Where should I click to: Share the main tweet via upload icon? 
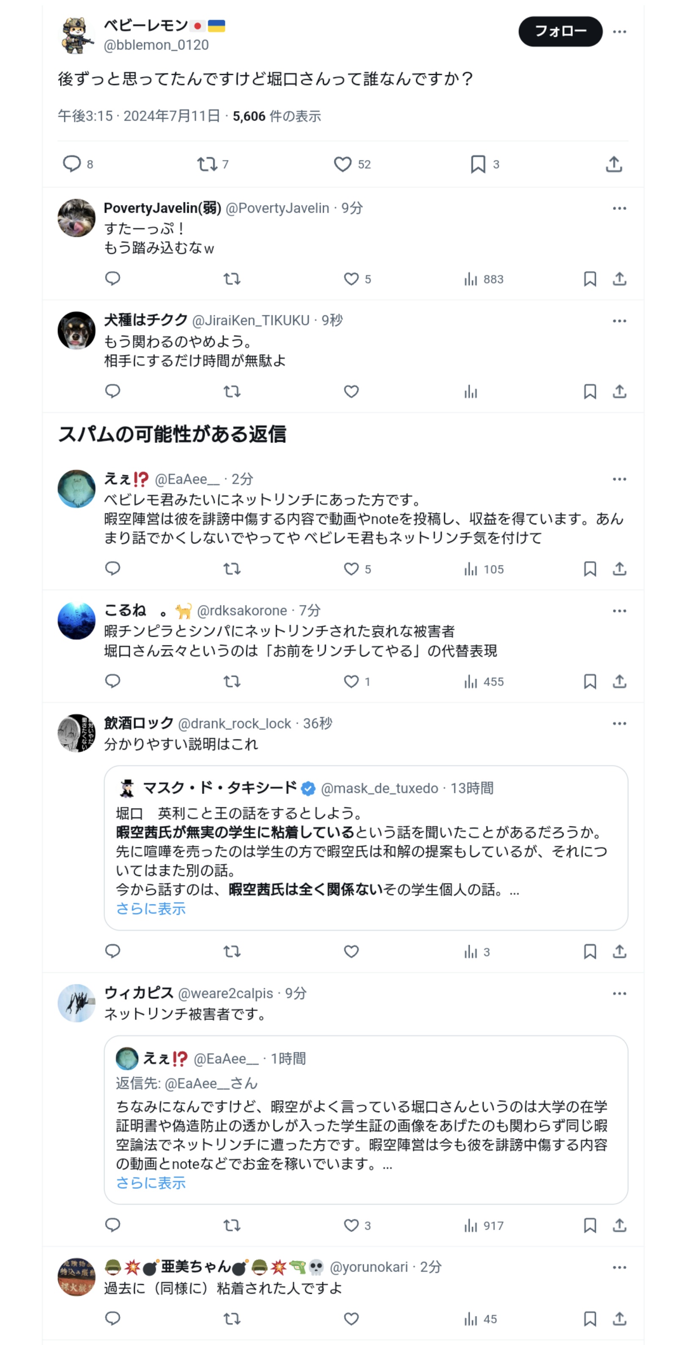(614, 165)
